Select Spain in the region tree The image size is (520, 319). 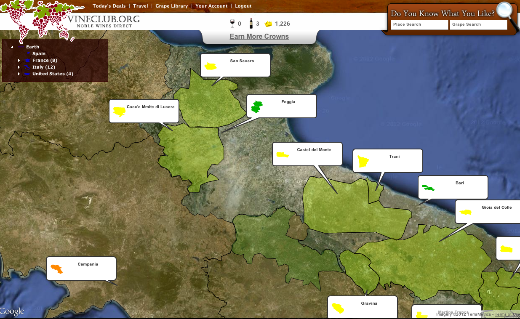[39, 53]
